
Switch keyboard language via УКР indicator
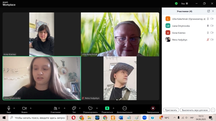point(192,118)
